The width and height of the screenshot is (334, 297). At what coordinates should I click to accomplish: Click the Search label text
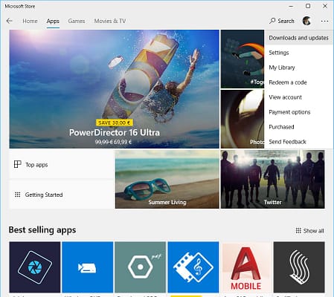286,21
